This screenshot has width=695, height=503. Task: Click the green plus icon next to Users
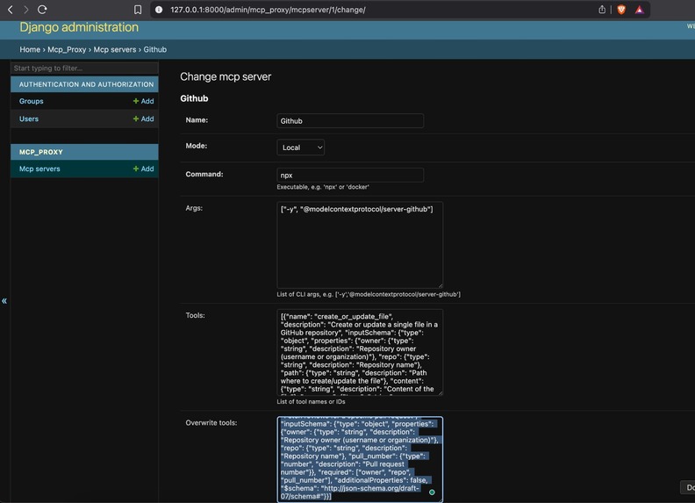pyautogui.click(x=136, y=119)
